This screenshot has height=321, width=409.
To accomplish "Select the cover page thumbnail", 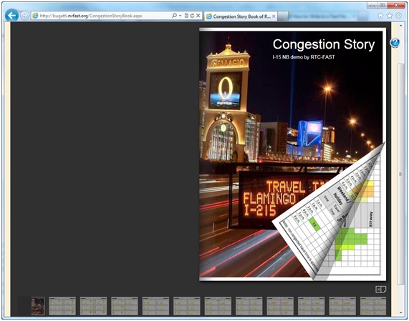I will pos(38,306).
